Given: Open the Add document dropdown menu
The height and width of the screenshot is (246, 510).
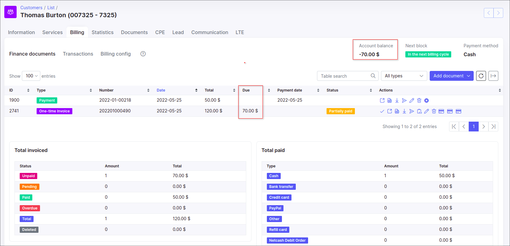Looking at the screenshot, I should click(451, 76).
